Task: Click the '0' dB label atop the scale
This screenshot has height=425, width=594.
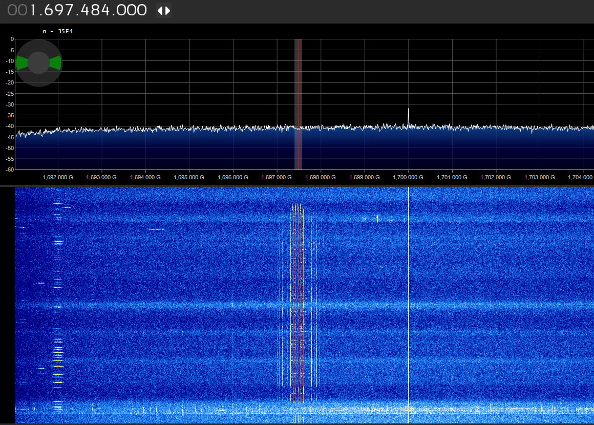Action: coord(12,39)
